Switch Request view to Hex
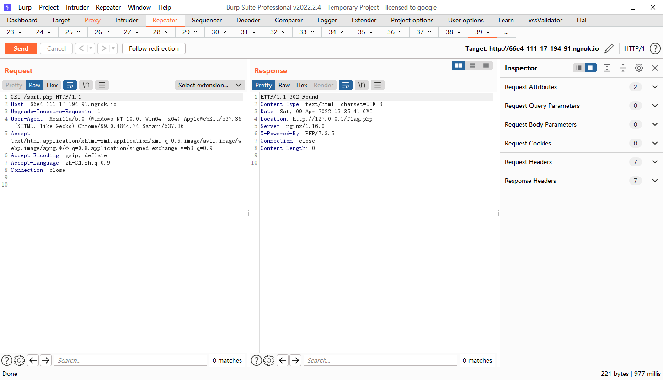663x380 pixels. [x=52, y=85]
